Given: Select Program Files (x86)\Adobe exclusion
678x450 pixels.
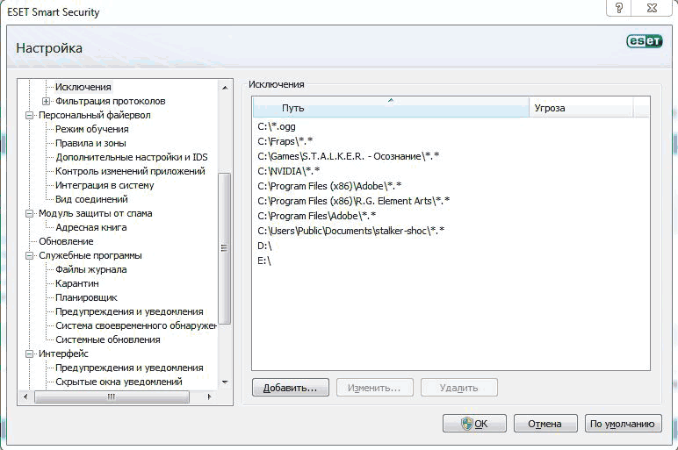Looking at the screenshot, I should tap(451, 186).
